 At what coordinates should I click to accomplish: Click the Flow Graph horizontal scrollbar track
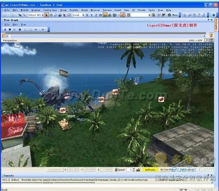(x=106, y=36)
